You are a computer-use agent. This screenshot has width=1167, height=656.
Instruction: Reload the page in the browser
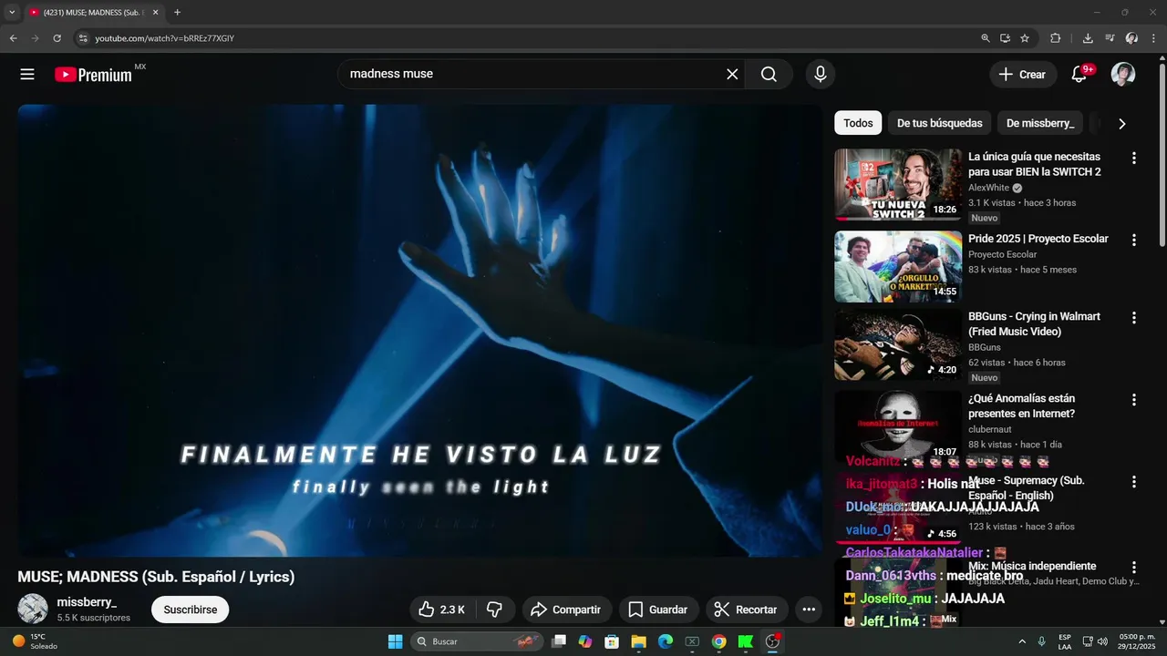tap(57, 38)
